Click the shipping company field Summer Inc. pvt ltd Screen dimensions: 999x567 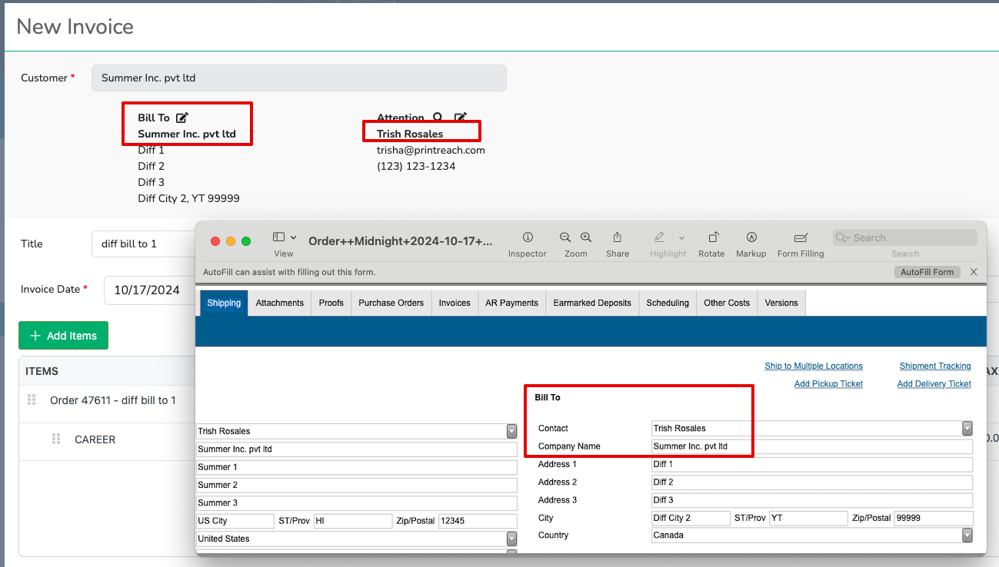[357, 449]
